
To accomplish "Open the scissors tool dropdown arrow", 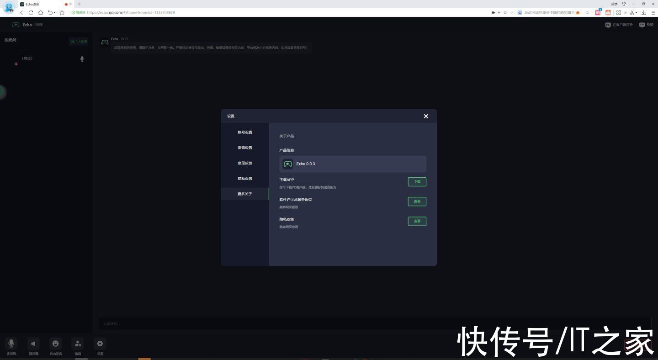I will [637, 13].
